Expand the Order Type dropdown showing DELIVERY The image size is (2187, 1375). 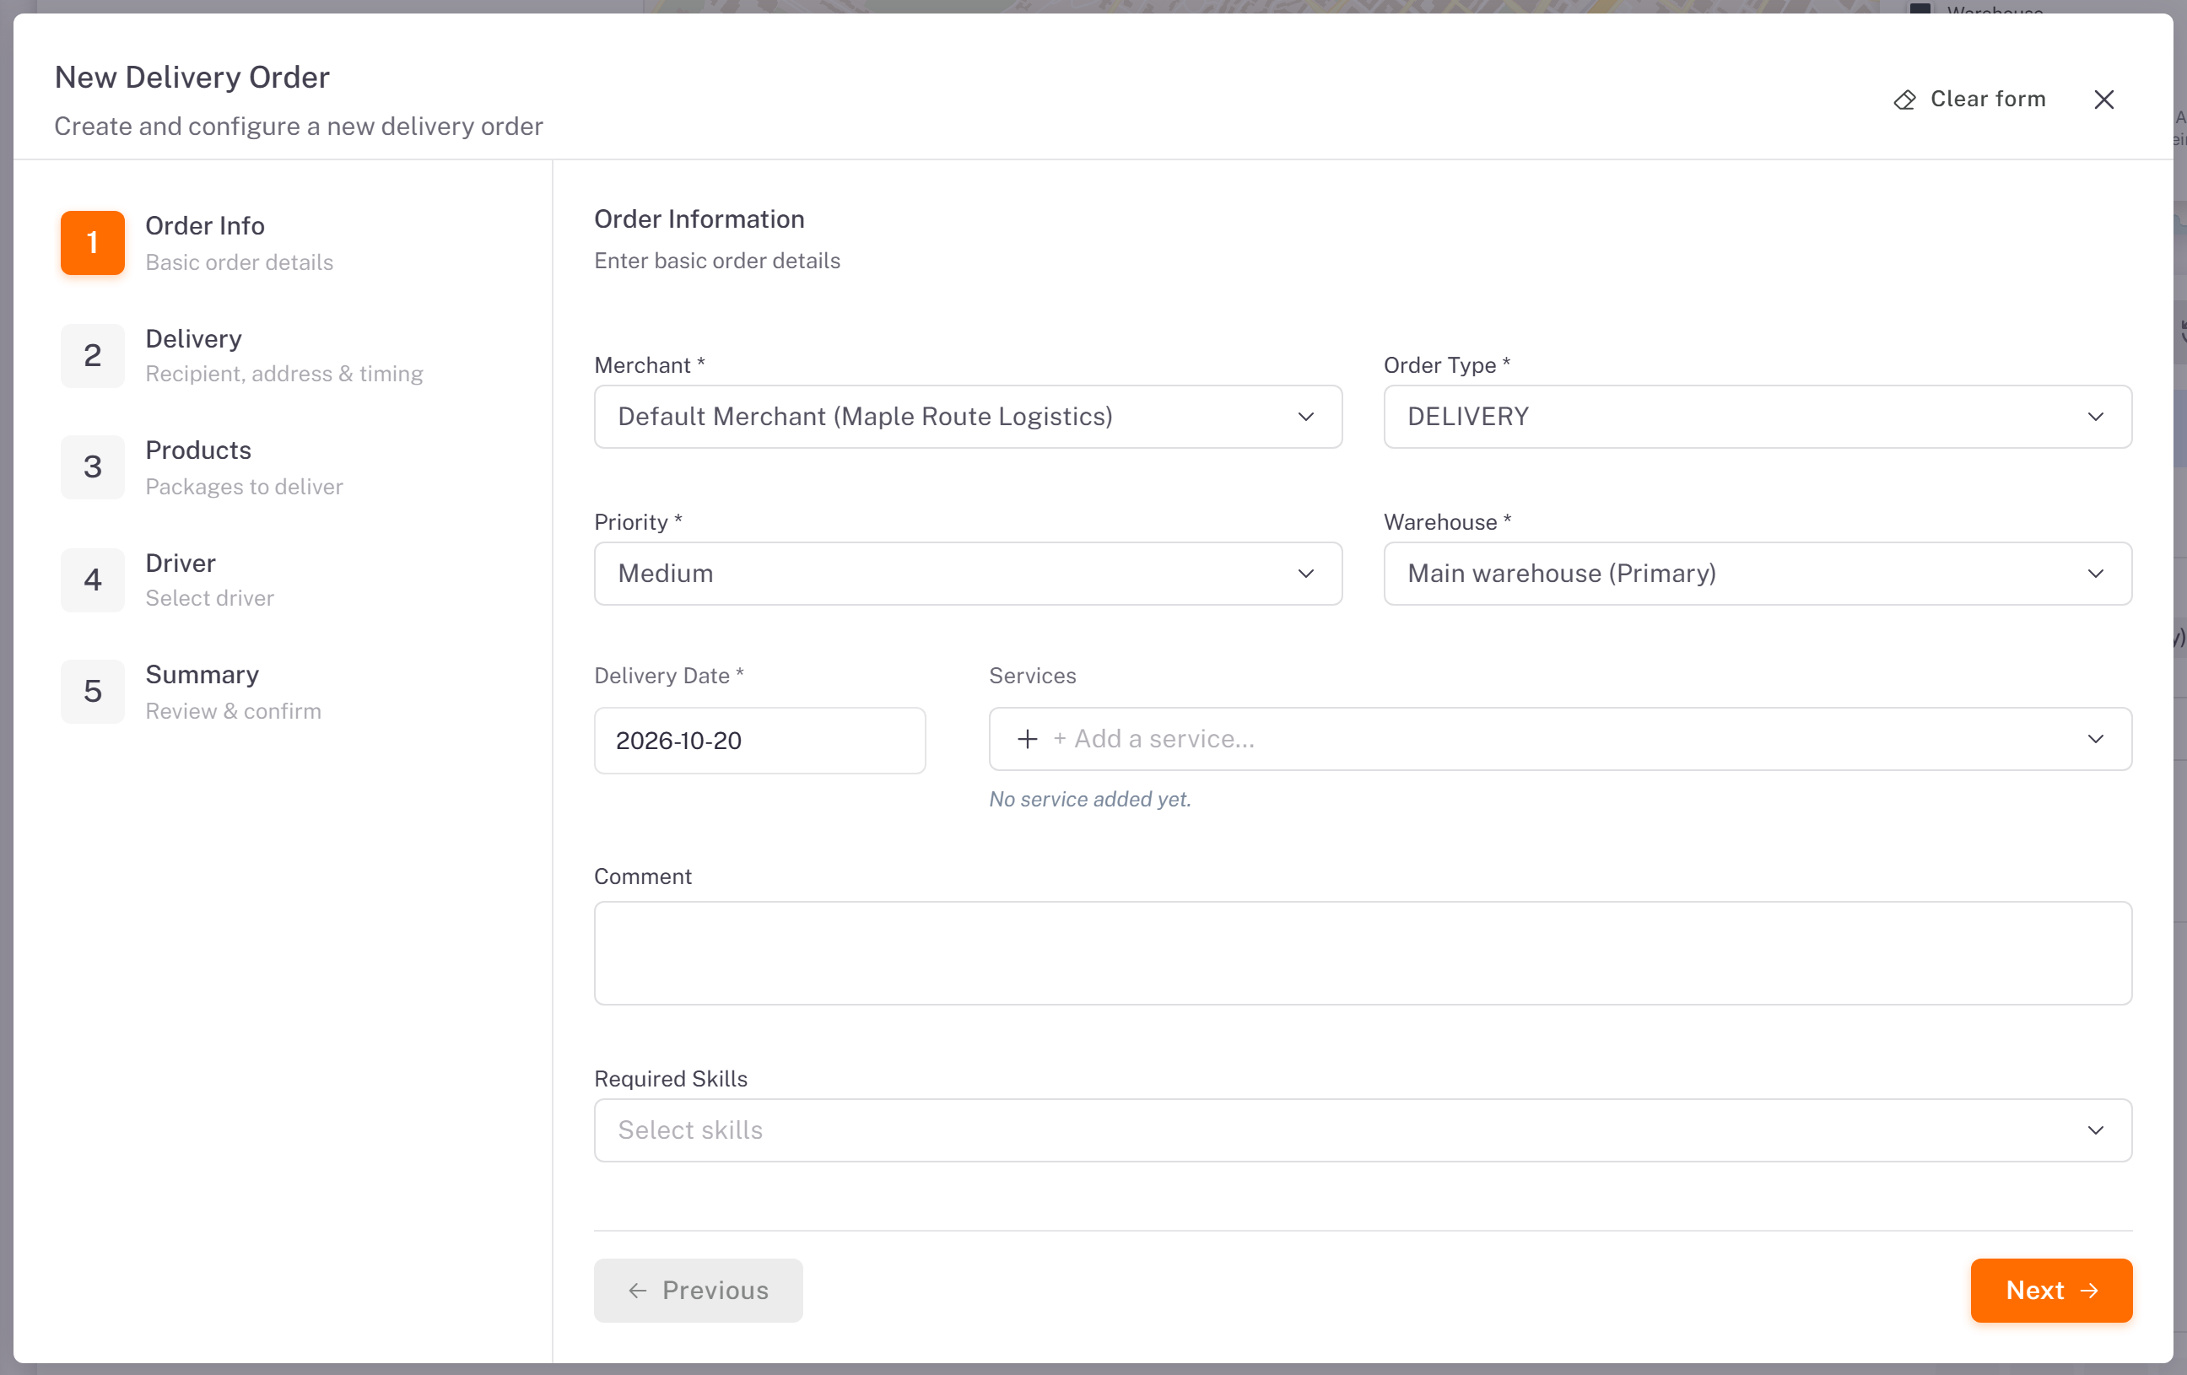click(1758, 417)
